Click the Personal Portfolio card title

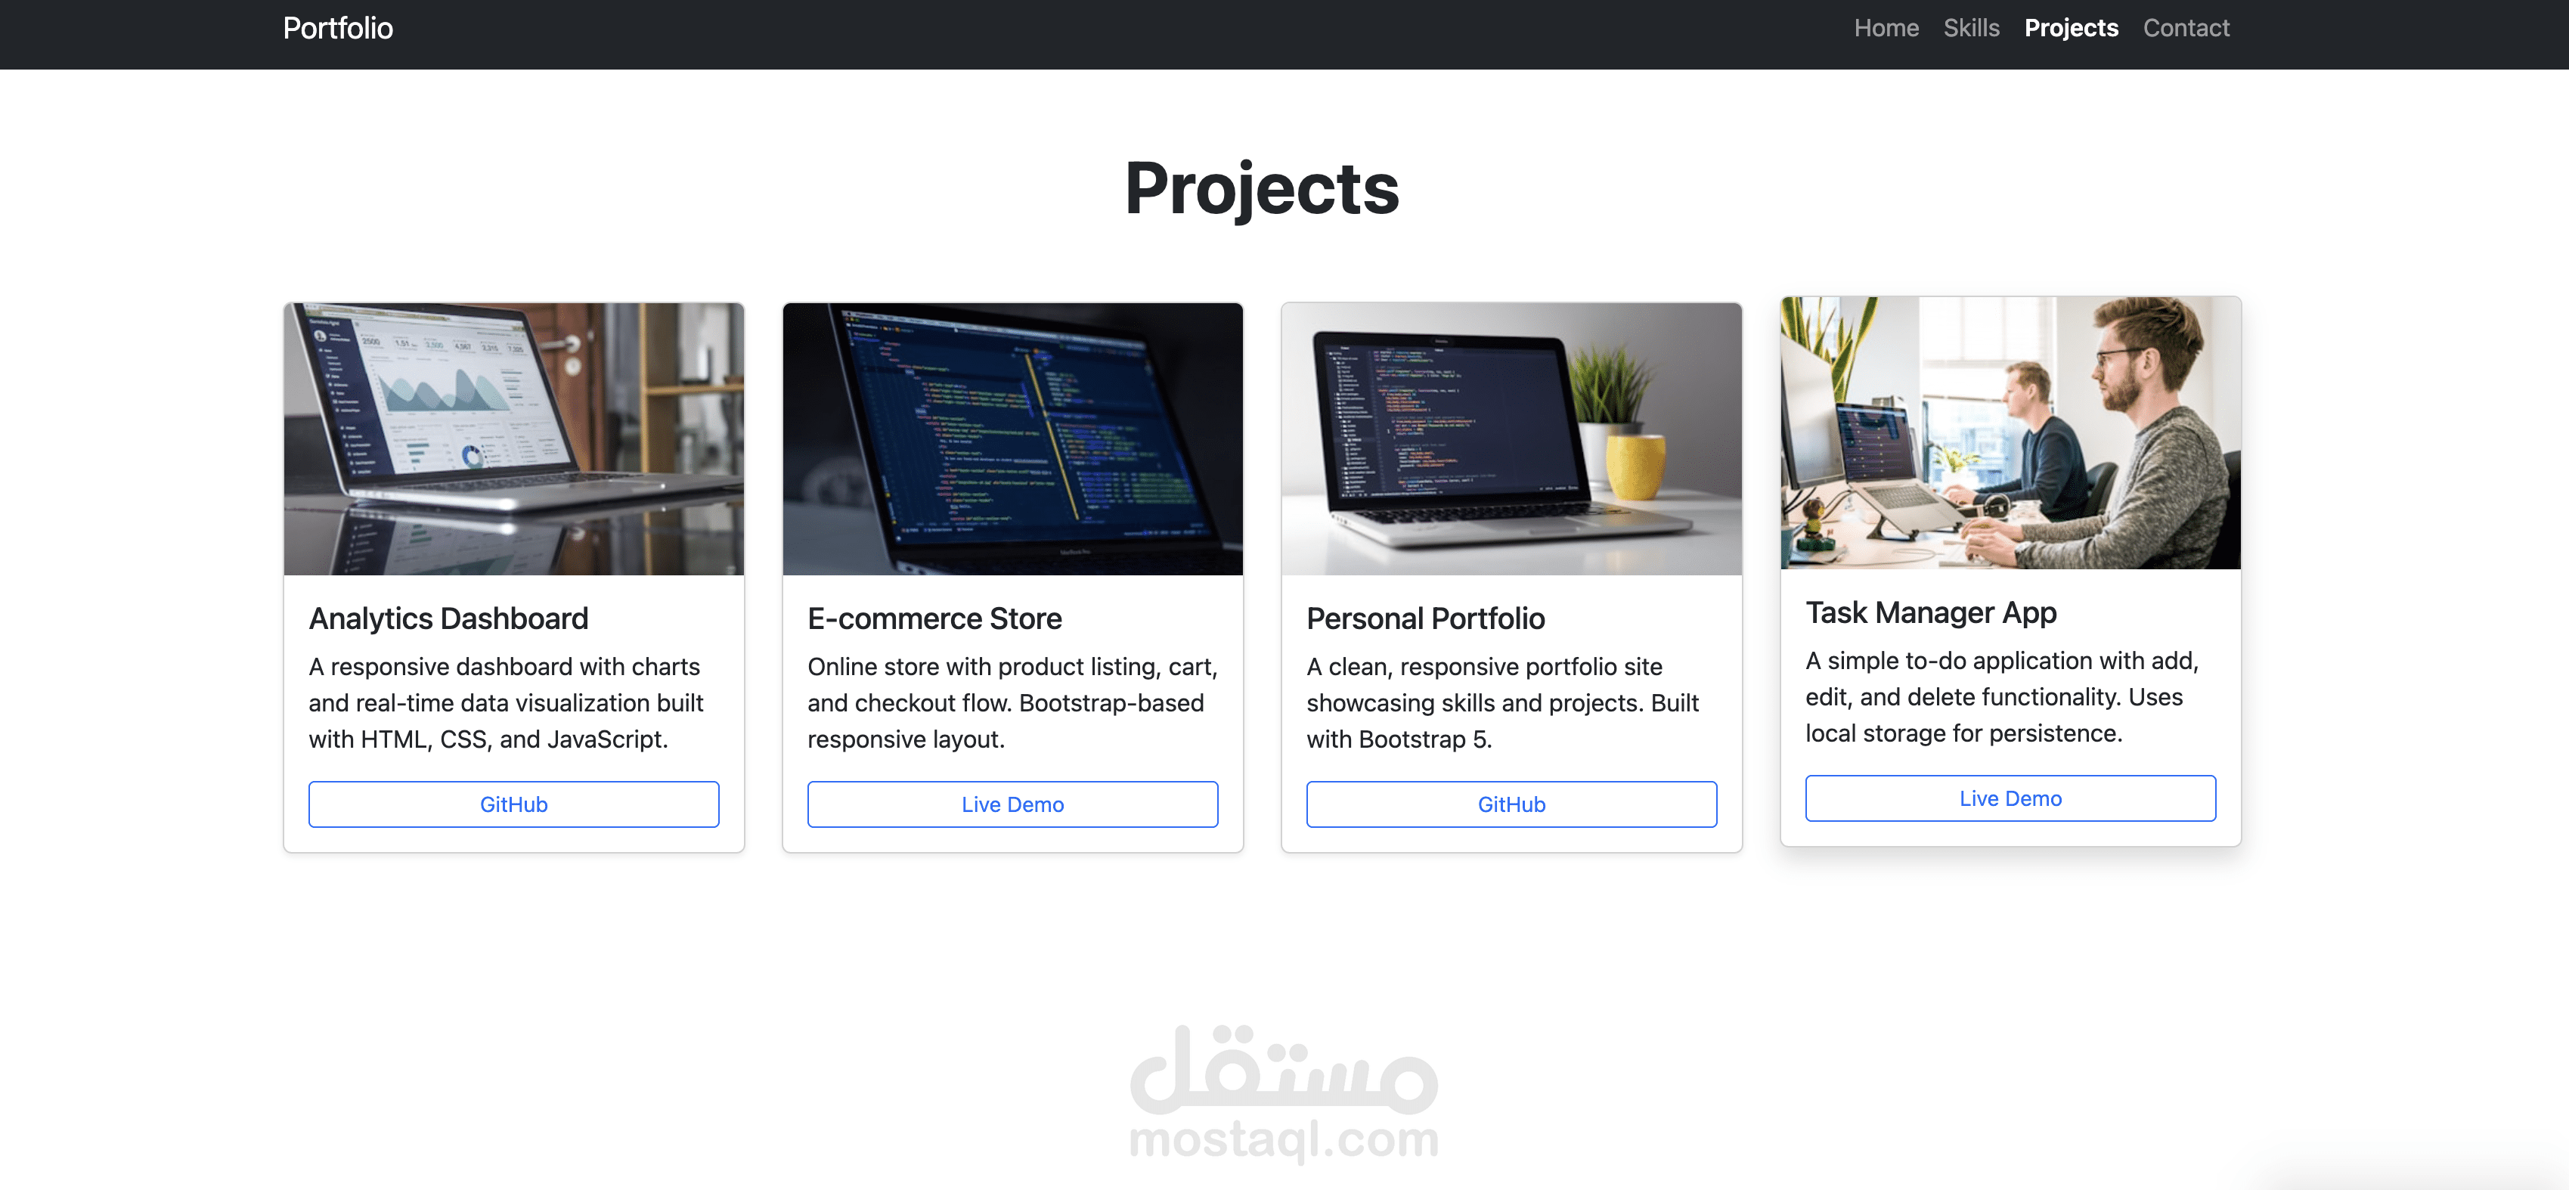point(1425,618)
